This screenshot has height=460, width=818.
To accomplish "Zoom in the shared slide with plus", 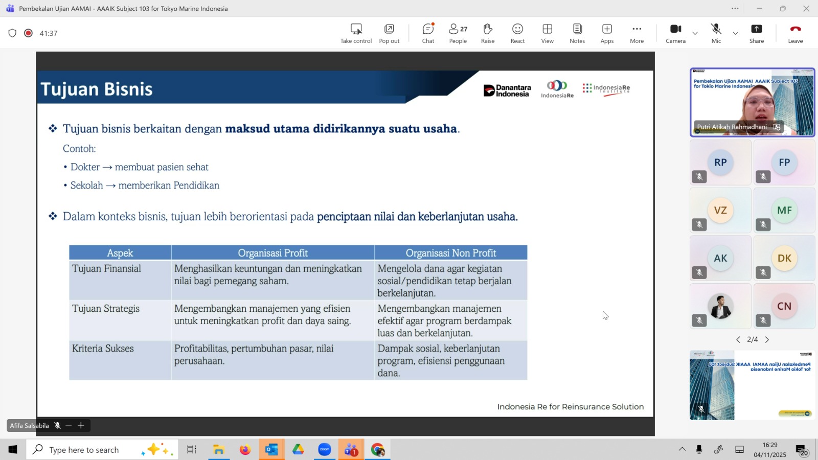I will pyautogui.click(x=81, y=425).
